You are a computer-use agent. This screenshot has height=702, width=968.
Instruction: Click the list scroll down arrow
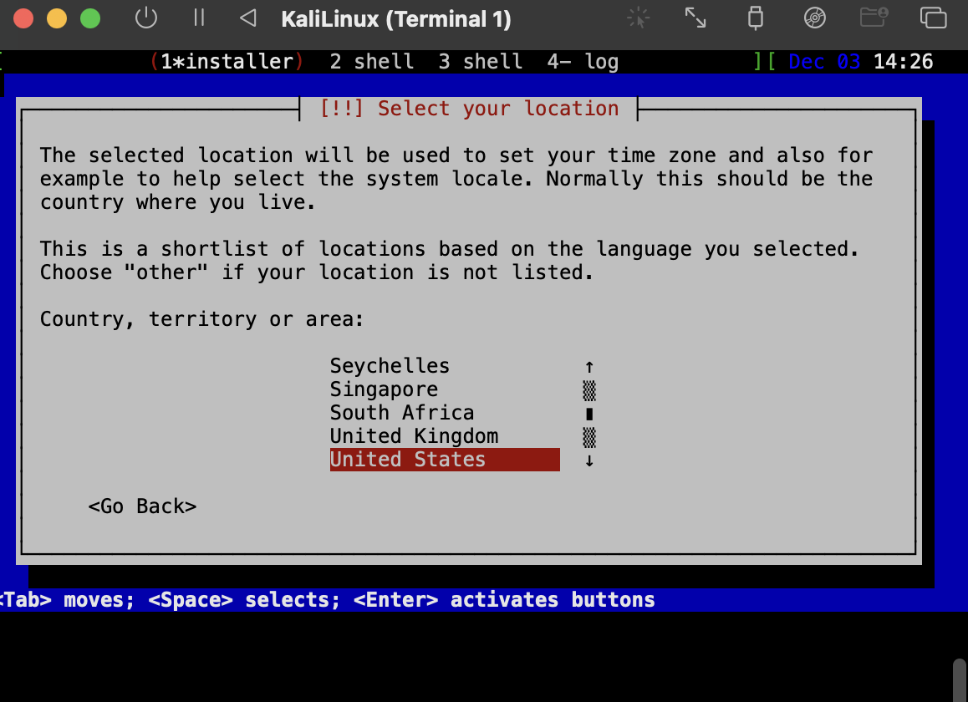click(589, 460)
